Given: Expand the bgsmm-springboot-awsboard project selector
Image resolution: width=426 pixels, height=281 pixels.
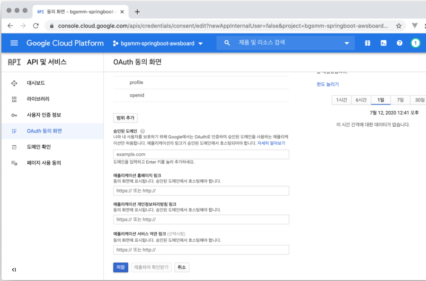Looking at the screenshot, I should tap(158, 44).
